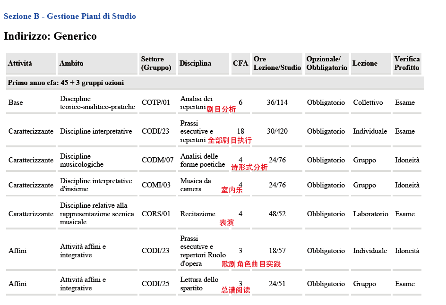Click the red 剧目分析 annotation
The image size is (446, 305).
coord(221,109)
